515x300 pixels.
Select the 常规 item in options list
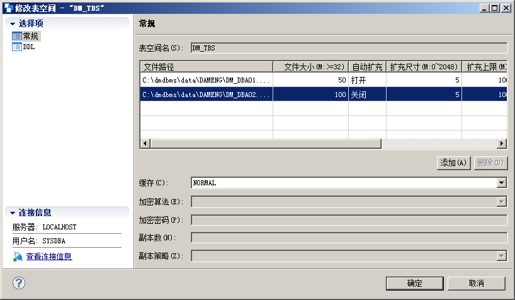(x=31, y=36)
